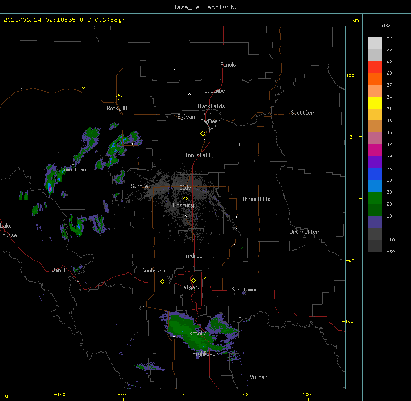Select the Banff label
Screen dimensions: 411x401
point(59,270)
